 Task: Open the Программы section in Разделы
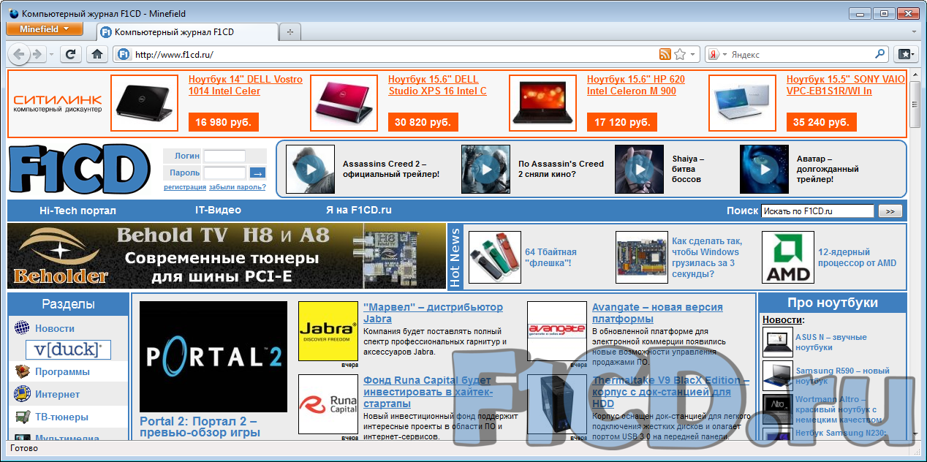(62, 372)
